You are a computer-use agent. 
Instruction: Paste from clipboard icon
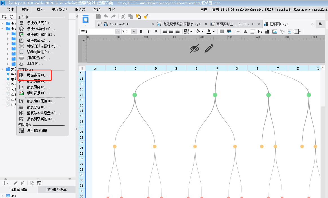tap(138, 16)
